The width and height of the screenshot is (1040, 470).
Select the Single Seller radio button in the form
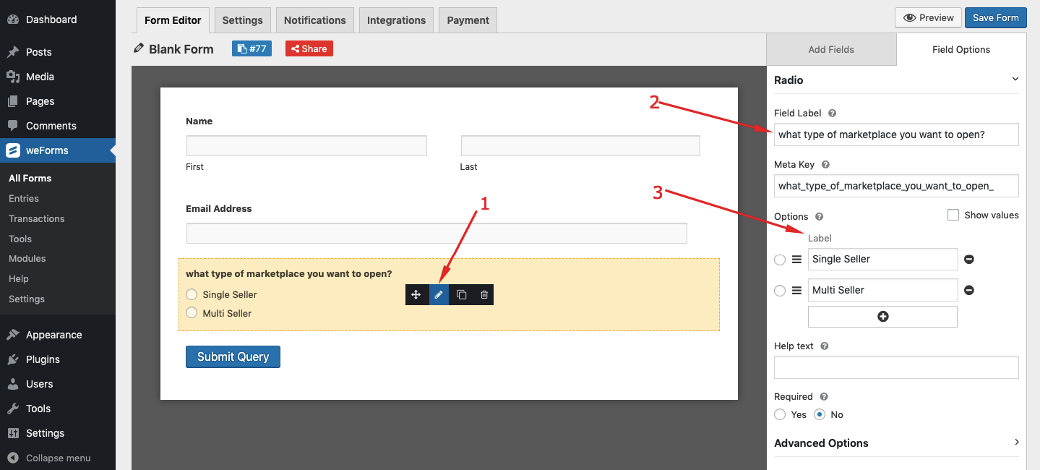pos(192,294)
